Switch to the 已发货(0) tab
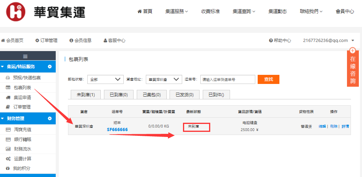Viewport: 362px width, 177px height. pos(184,95)
